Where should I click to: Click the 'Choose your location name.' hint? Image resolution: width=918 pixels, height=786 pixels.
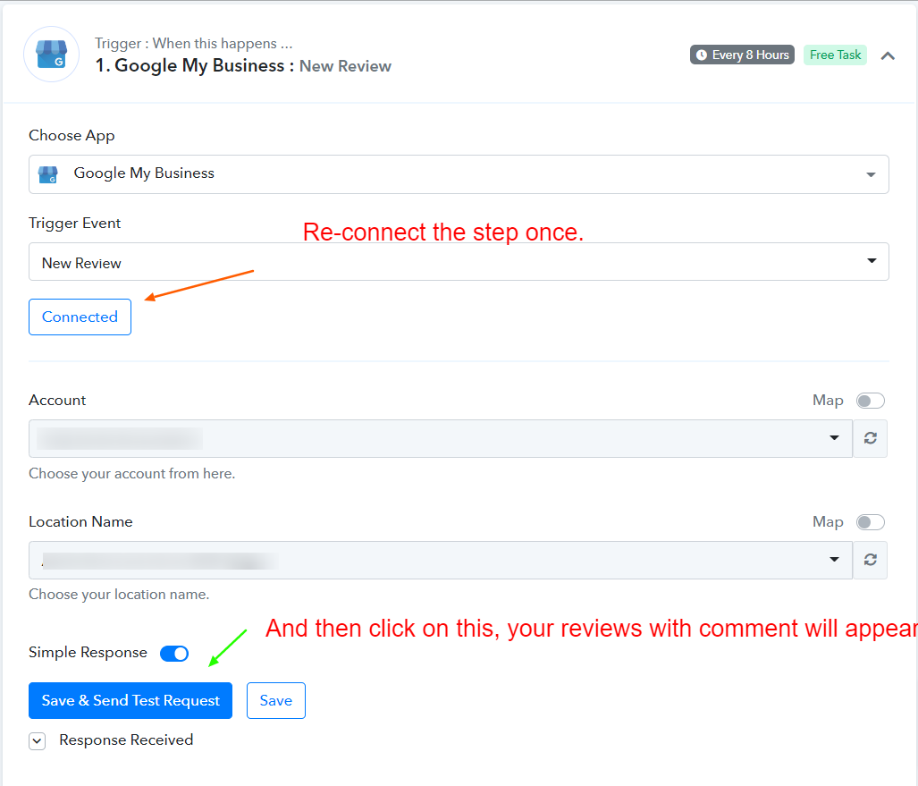pos(119,594)
